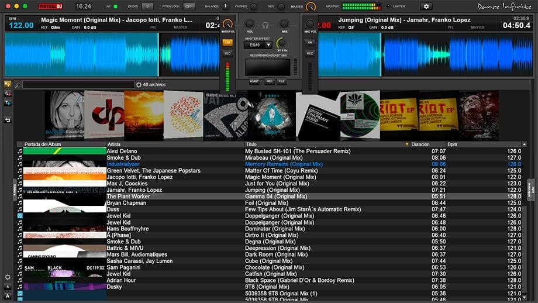Click the Título column sort arrow
The height and width of the screenshot is (303, 538).
tap(407, 144)
